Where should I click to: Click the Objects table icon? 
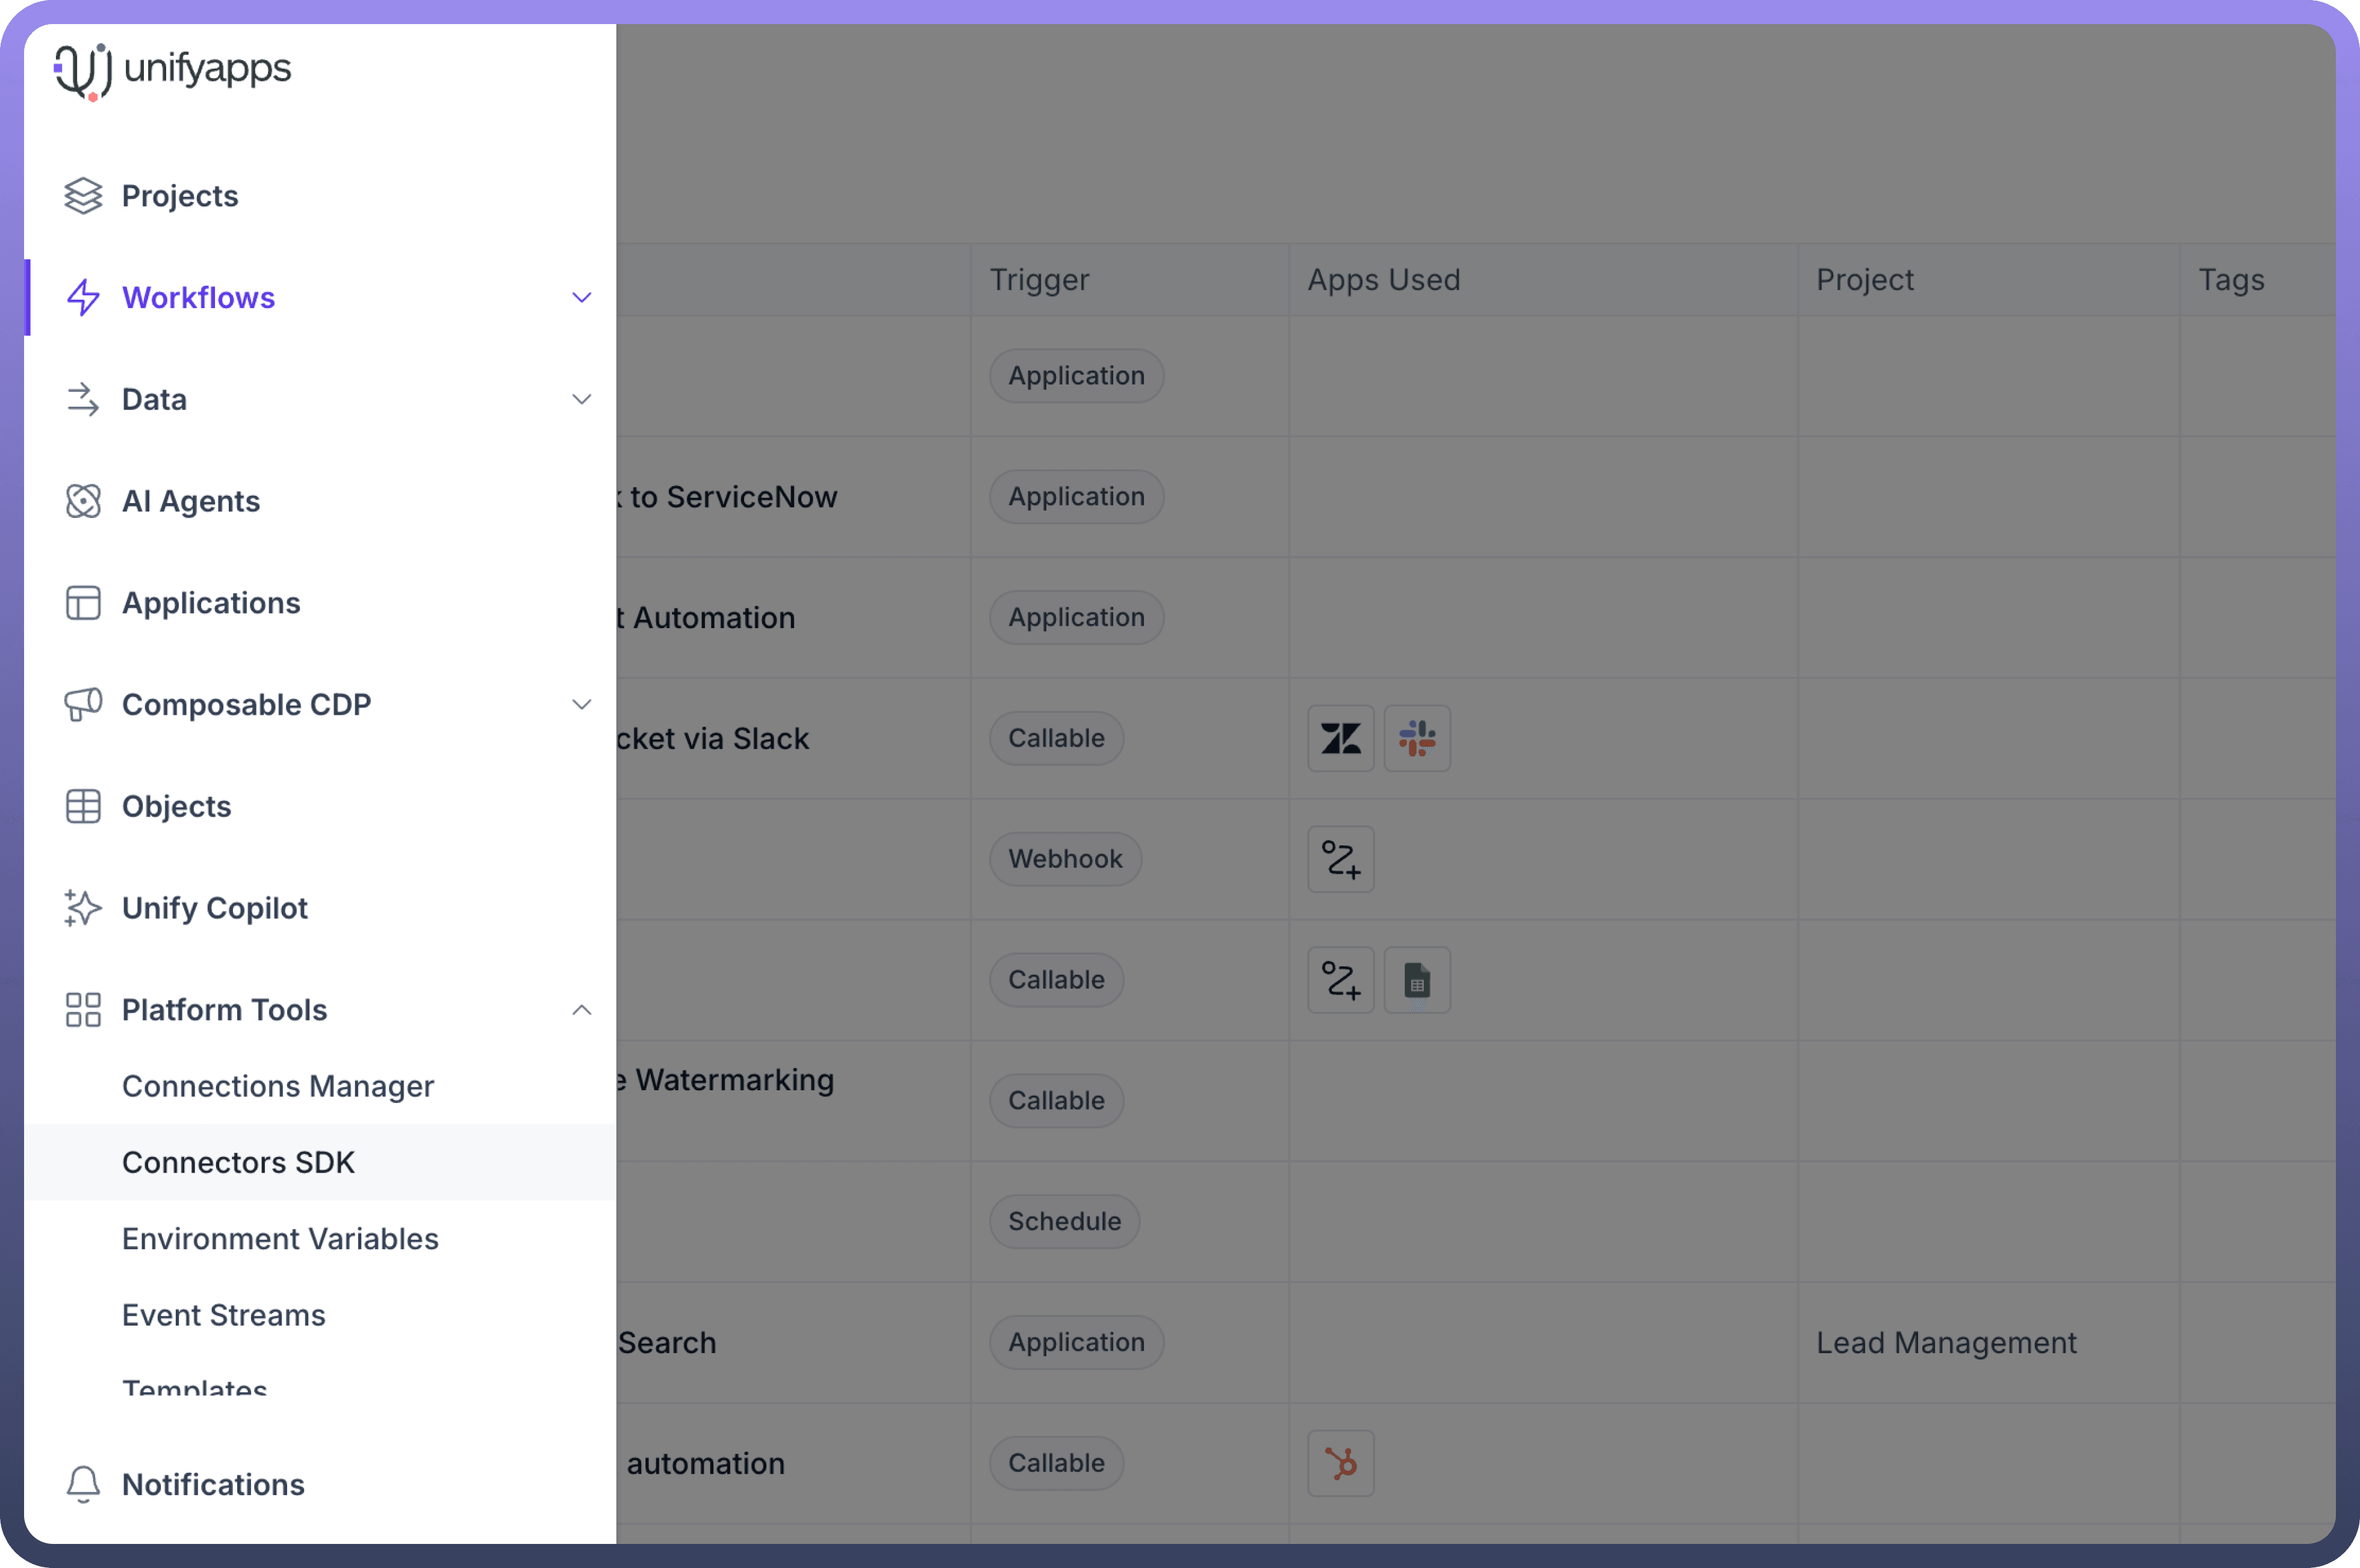pyautogui.click(x=83, y=807)
